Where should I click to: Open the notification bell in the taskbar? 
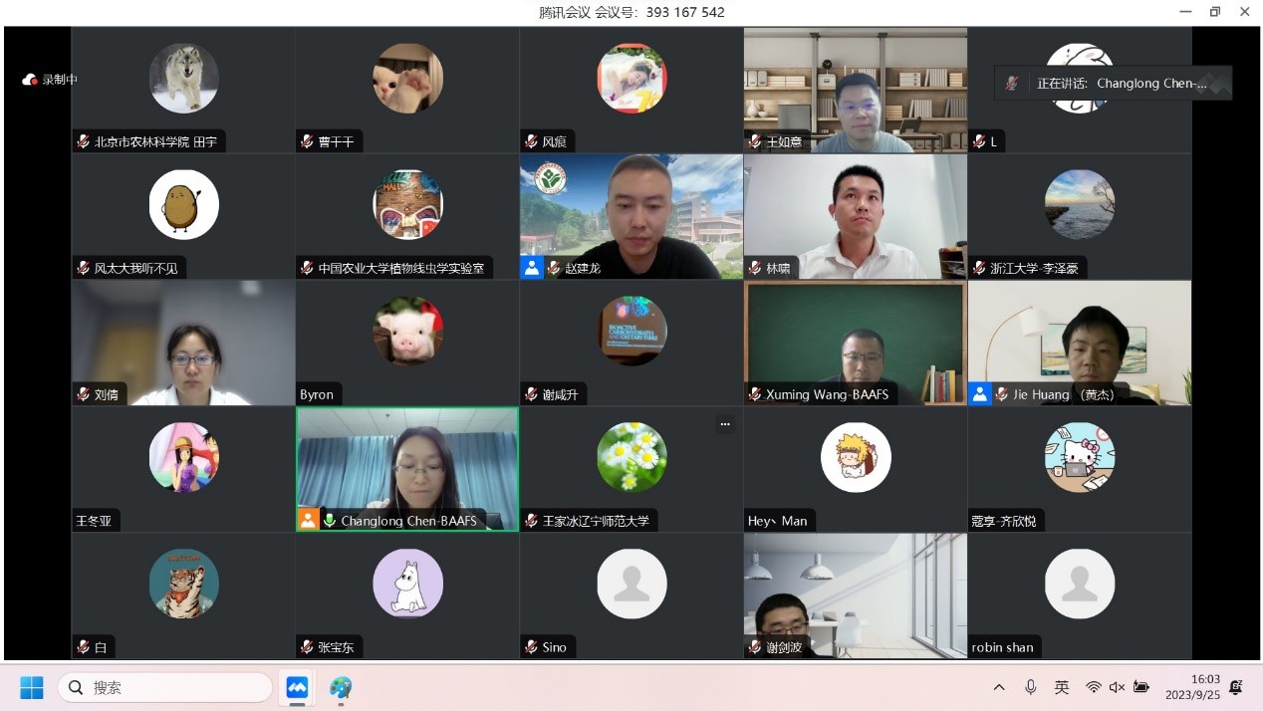click(x=1236, y=687)
